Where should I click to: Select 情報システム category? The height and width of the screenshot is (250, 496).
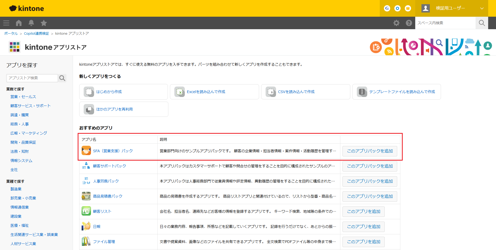pyautogui.click(x=21, y=161)
